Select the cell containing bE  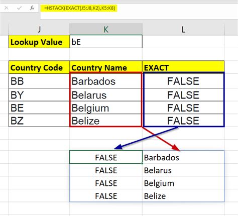pos(106,42)
